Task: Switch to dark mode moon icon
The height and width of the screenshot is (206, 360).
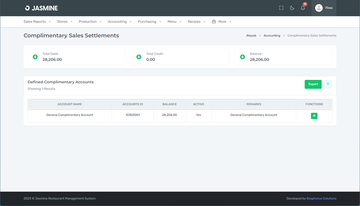Action: [x=292, y=8]
